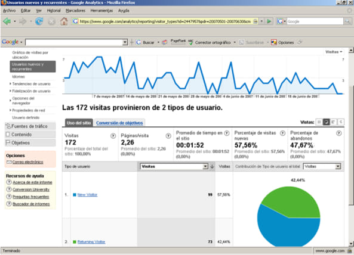Click the browser address bar URL field
The image size is (354, 255).
click(x=165, y=21)
